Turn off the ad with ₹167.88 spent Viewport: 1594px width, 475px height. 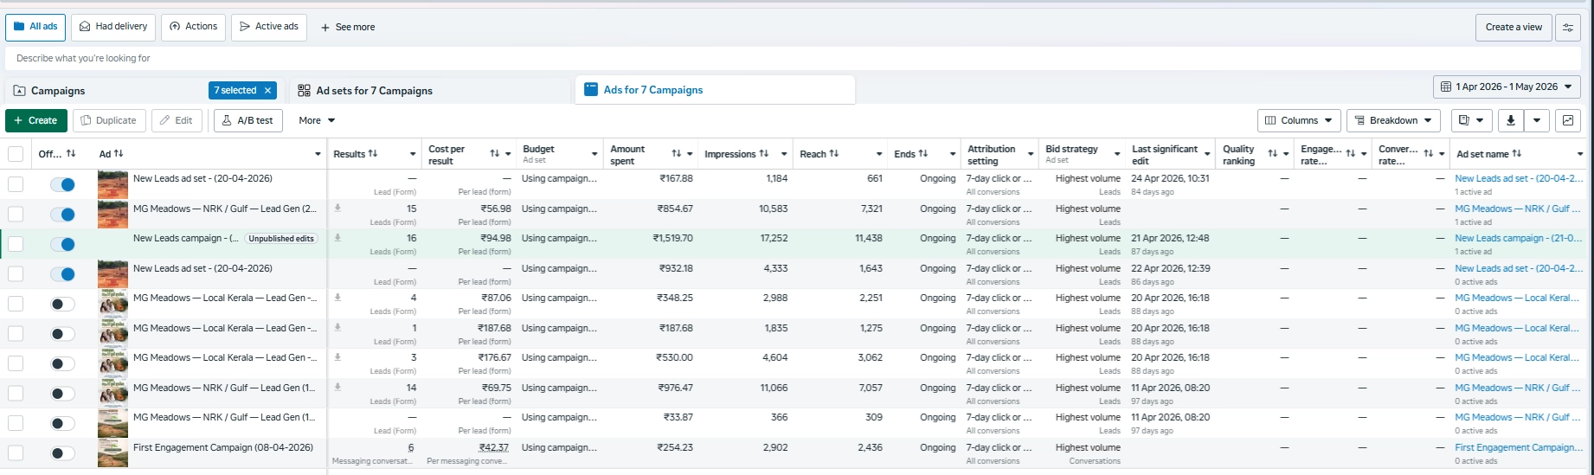62,184
